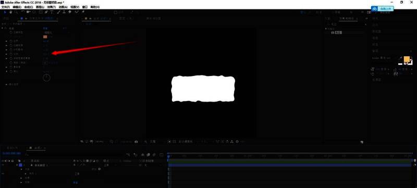The image size is (417, 188).
Task: Select the Horizontal Type tool
Action: (52, 12)
